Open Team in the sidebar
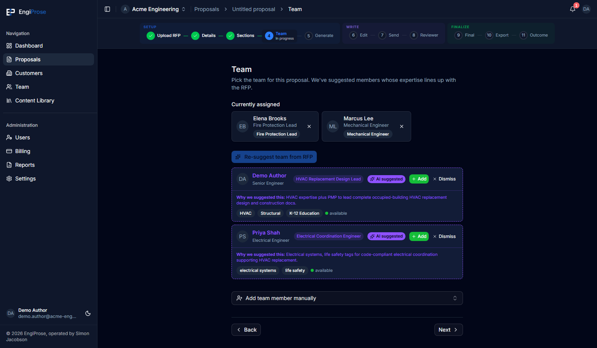597x348 pixels. point(48,87)
